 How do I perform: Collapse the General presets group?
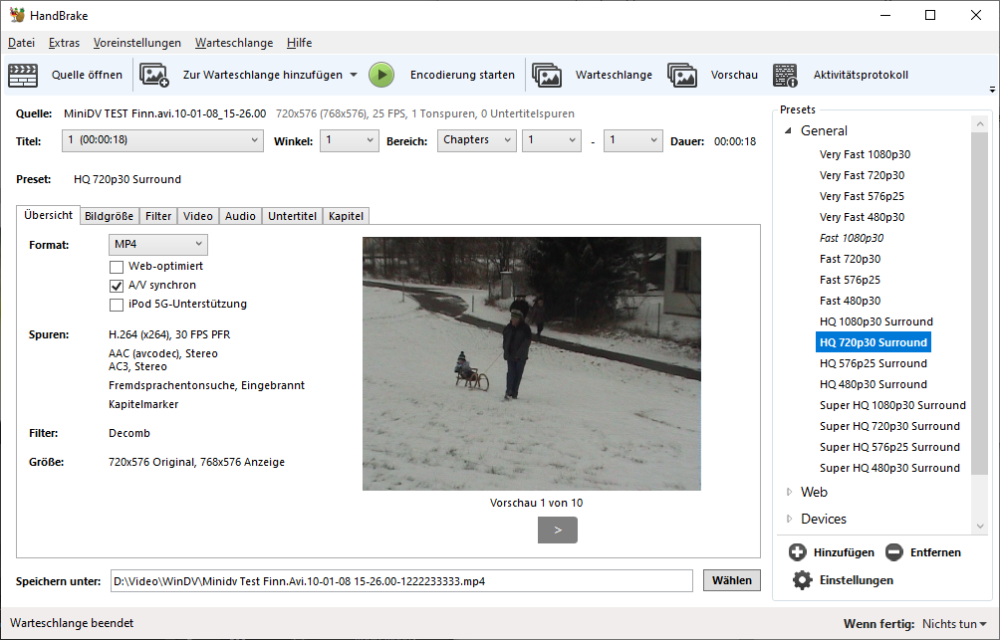tap(788, 130)
